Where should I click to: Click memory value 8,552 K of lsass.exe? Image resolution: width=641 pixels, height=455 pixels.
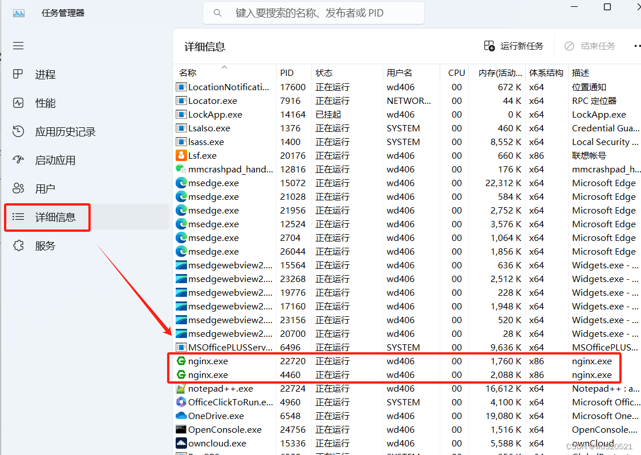click(506, 142)
